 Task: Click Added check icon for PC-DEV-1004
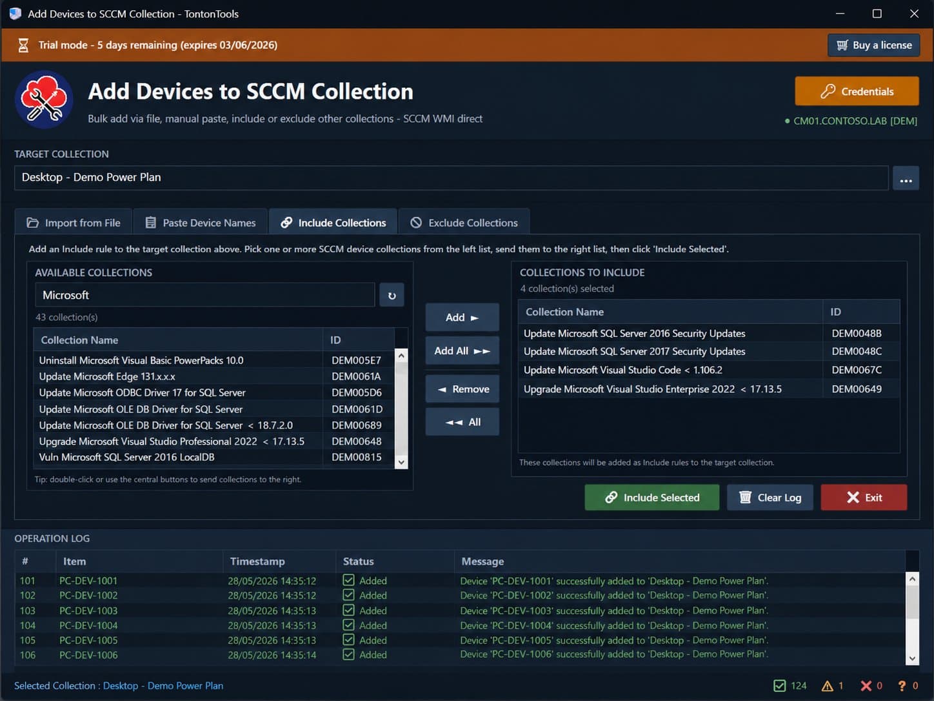point(349,625)
